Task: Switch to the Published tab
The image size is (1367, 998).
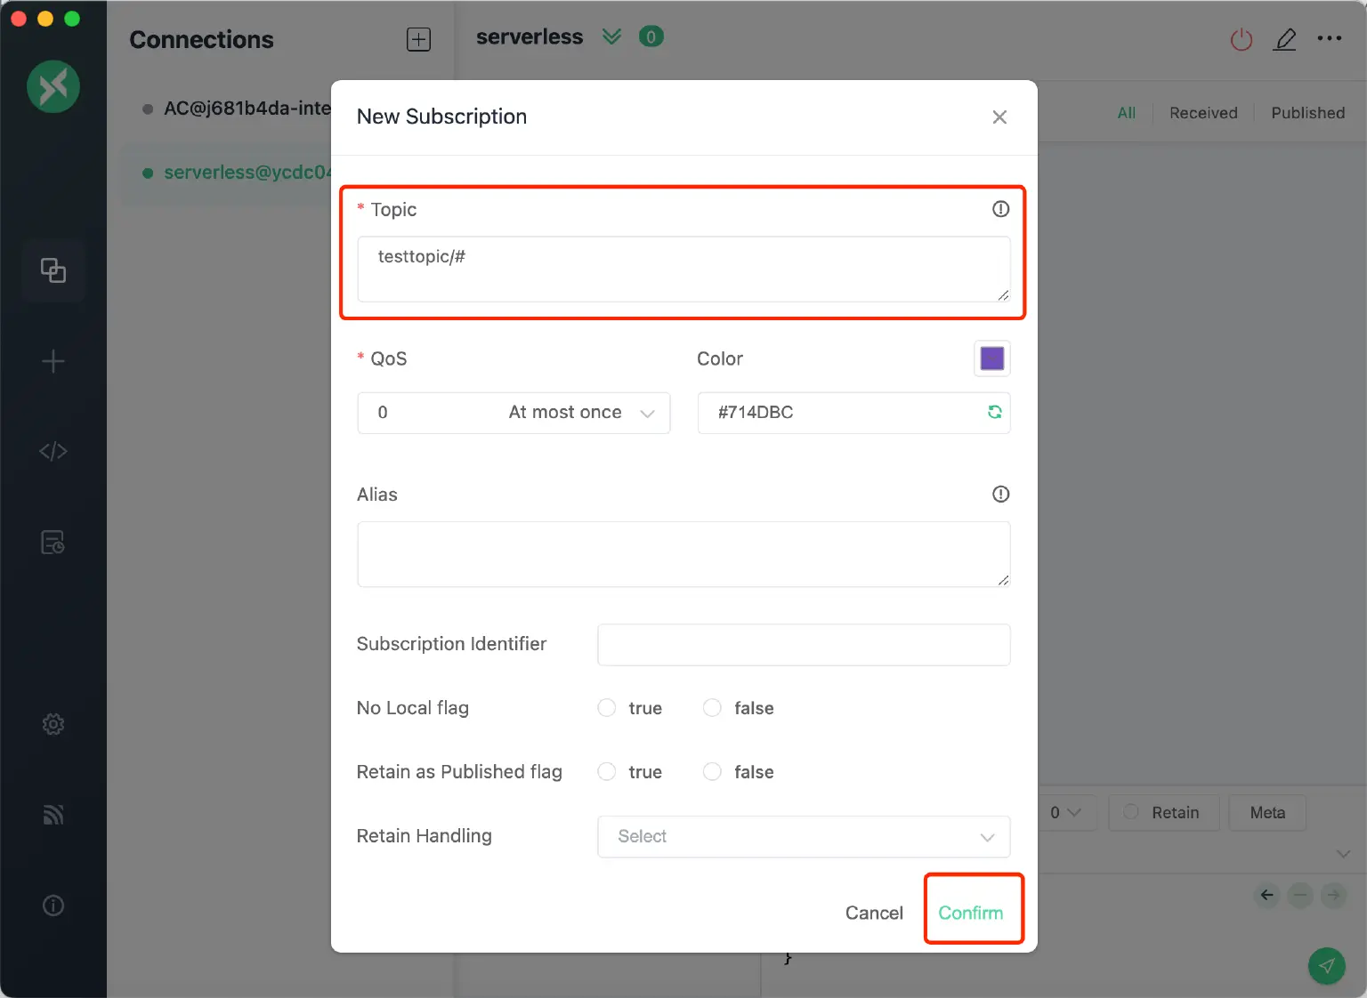Action: (1307, 113)
